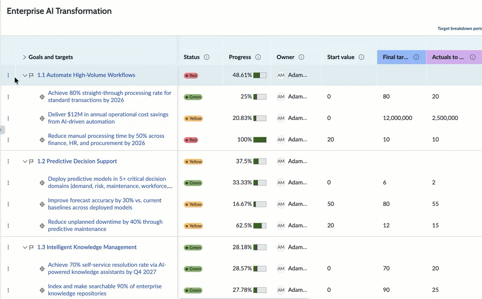
Task: Collapse the 1.2 Predictive Decision Support group
Action: click(25, 162)
